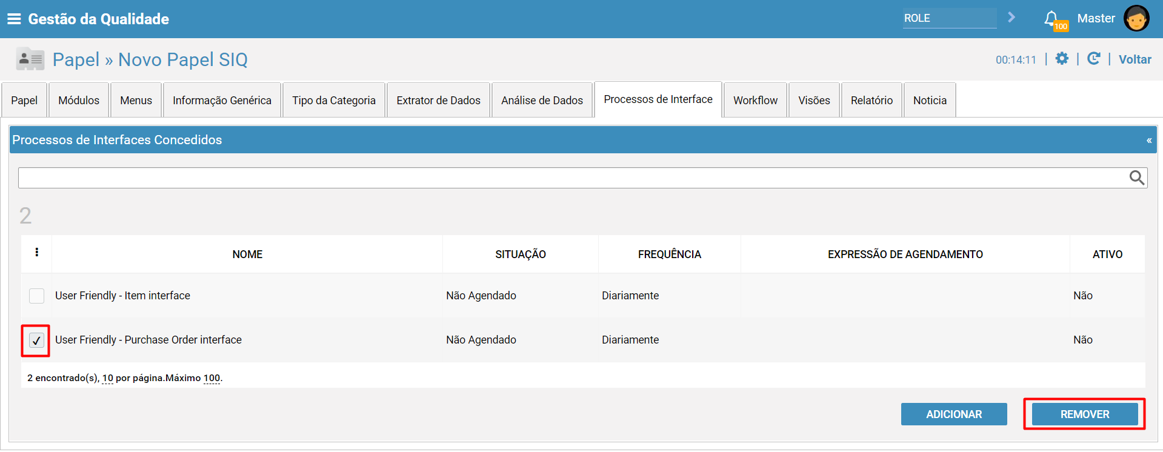Click the REMOVER button
This screenshot has height=452, width=1163.
pyautogui.click(x=1085, y=414)
